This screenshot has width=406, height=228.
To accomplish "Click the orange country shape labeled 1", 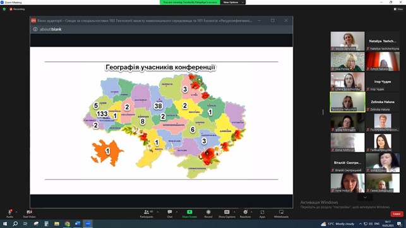I will [107, 152].
